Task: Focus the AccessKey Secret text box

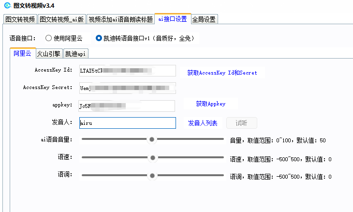Action: pos(127,88)
